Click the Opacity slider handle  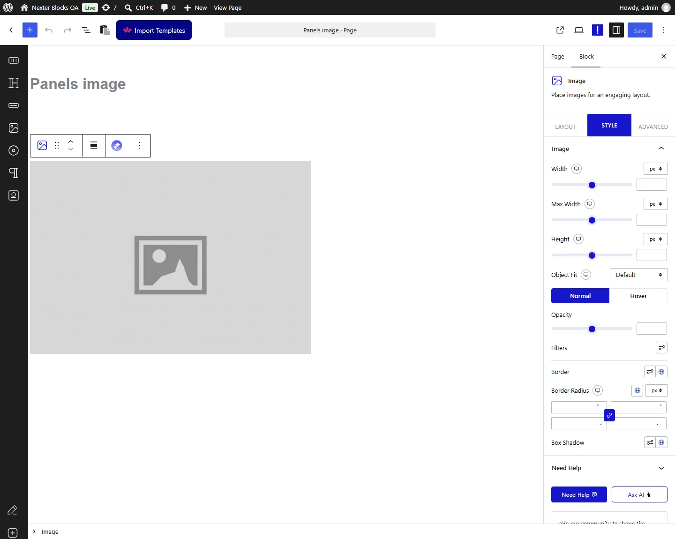(x=592, y=329)
